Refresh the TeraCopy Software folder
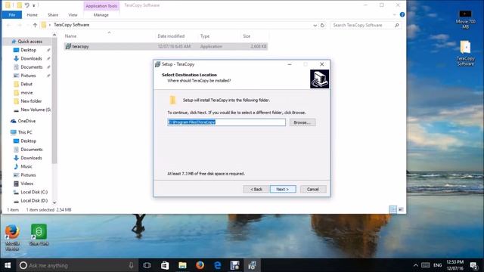Viewport: 484px width, 272px height. (x=322, y=25)
